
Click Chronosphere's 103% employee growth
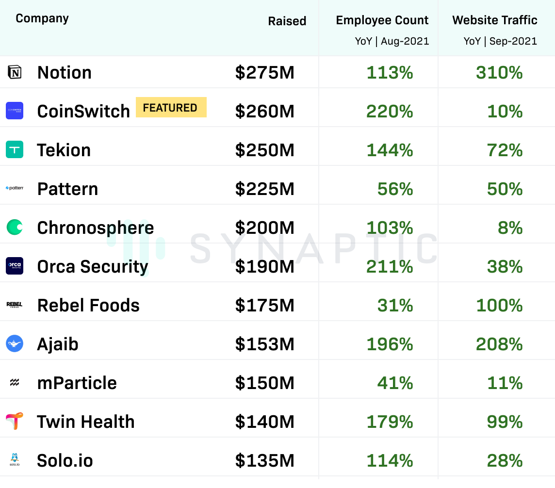[x=390, y=228]
